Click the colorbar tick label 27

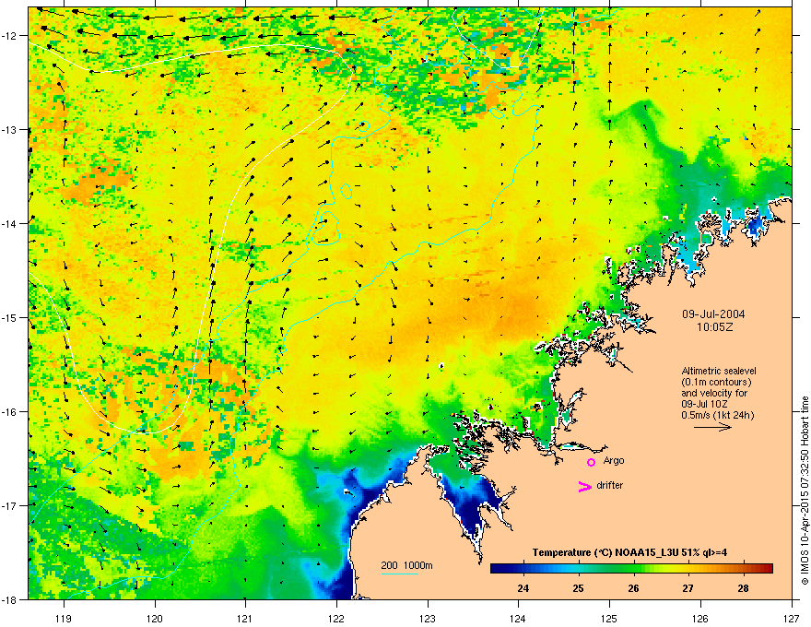688,588
